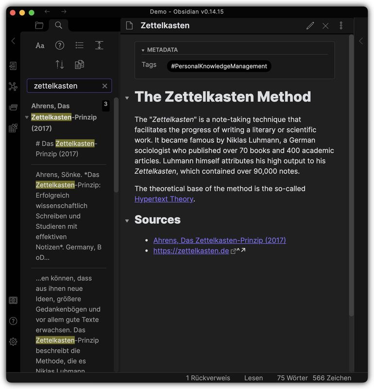Open the cards ribbon icon
374x389 pixels.
(x=13, y=107)
